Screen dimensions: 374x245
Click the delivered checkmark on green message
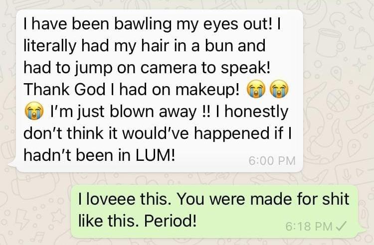coord(341,226)
